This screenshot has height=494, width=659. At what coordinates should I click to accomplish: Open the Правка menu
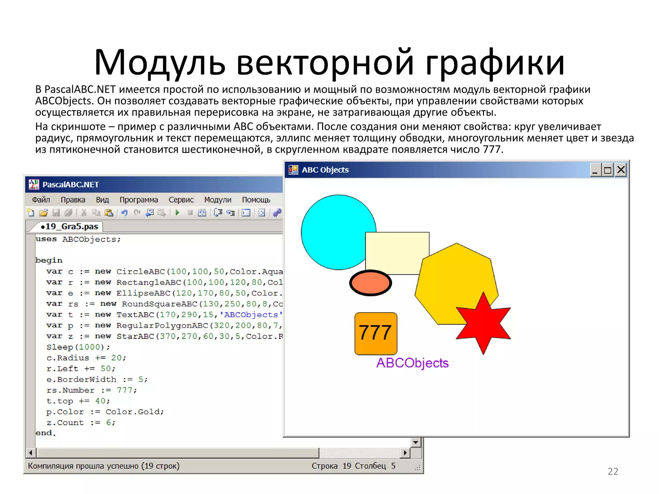(73, 200)
